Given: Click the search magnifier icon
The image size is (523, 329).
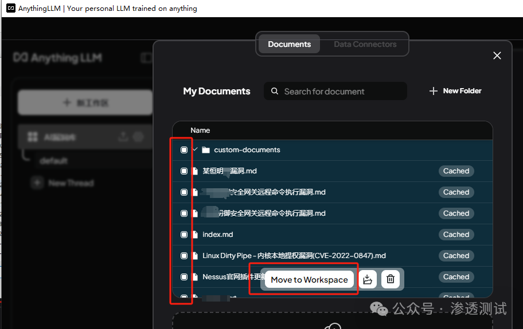Looking at the screenshot, I should tap(275, 91).
